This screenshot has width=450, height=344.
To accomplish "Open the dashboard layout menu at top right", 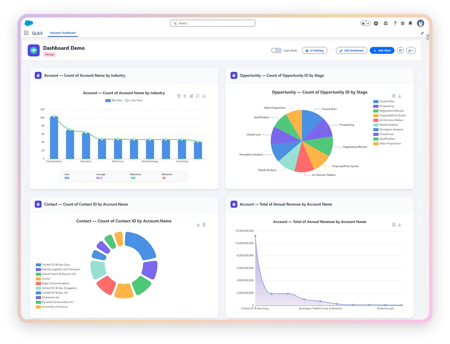I will (x=411, y=50).
